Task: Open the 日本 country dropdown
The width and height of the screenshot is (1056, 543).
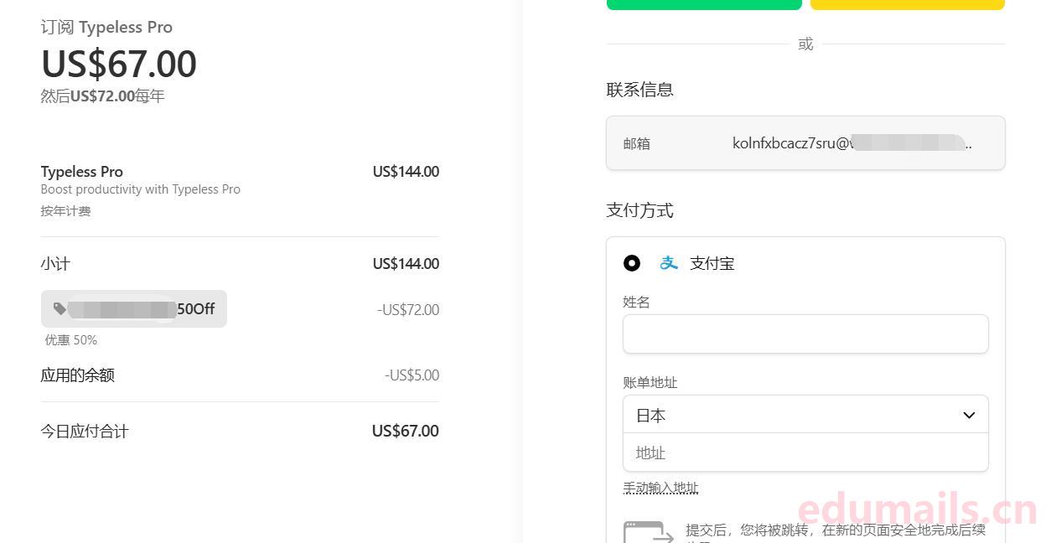Action: (x=805, y=416)
